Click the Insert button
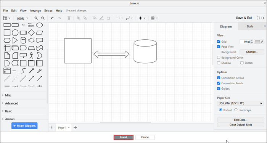 coord(124,137)
